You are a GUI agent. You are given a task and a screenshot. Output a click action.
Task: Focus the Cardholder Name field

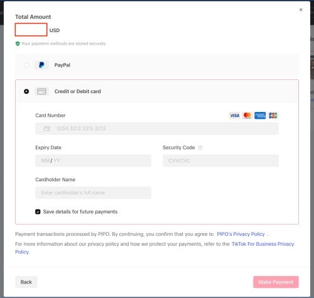click(x=93, y=192)
